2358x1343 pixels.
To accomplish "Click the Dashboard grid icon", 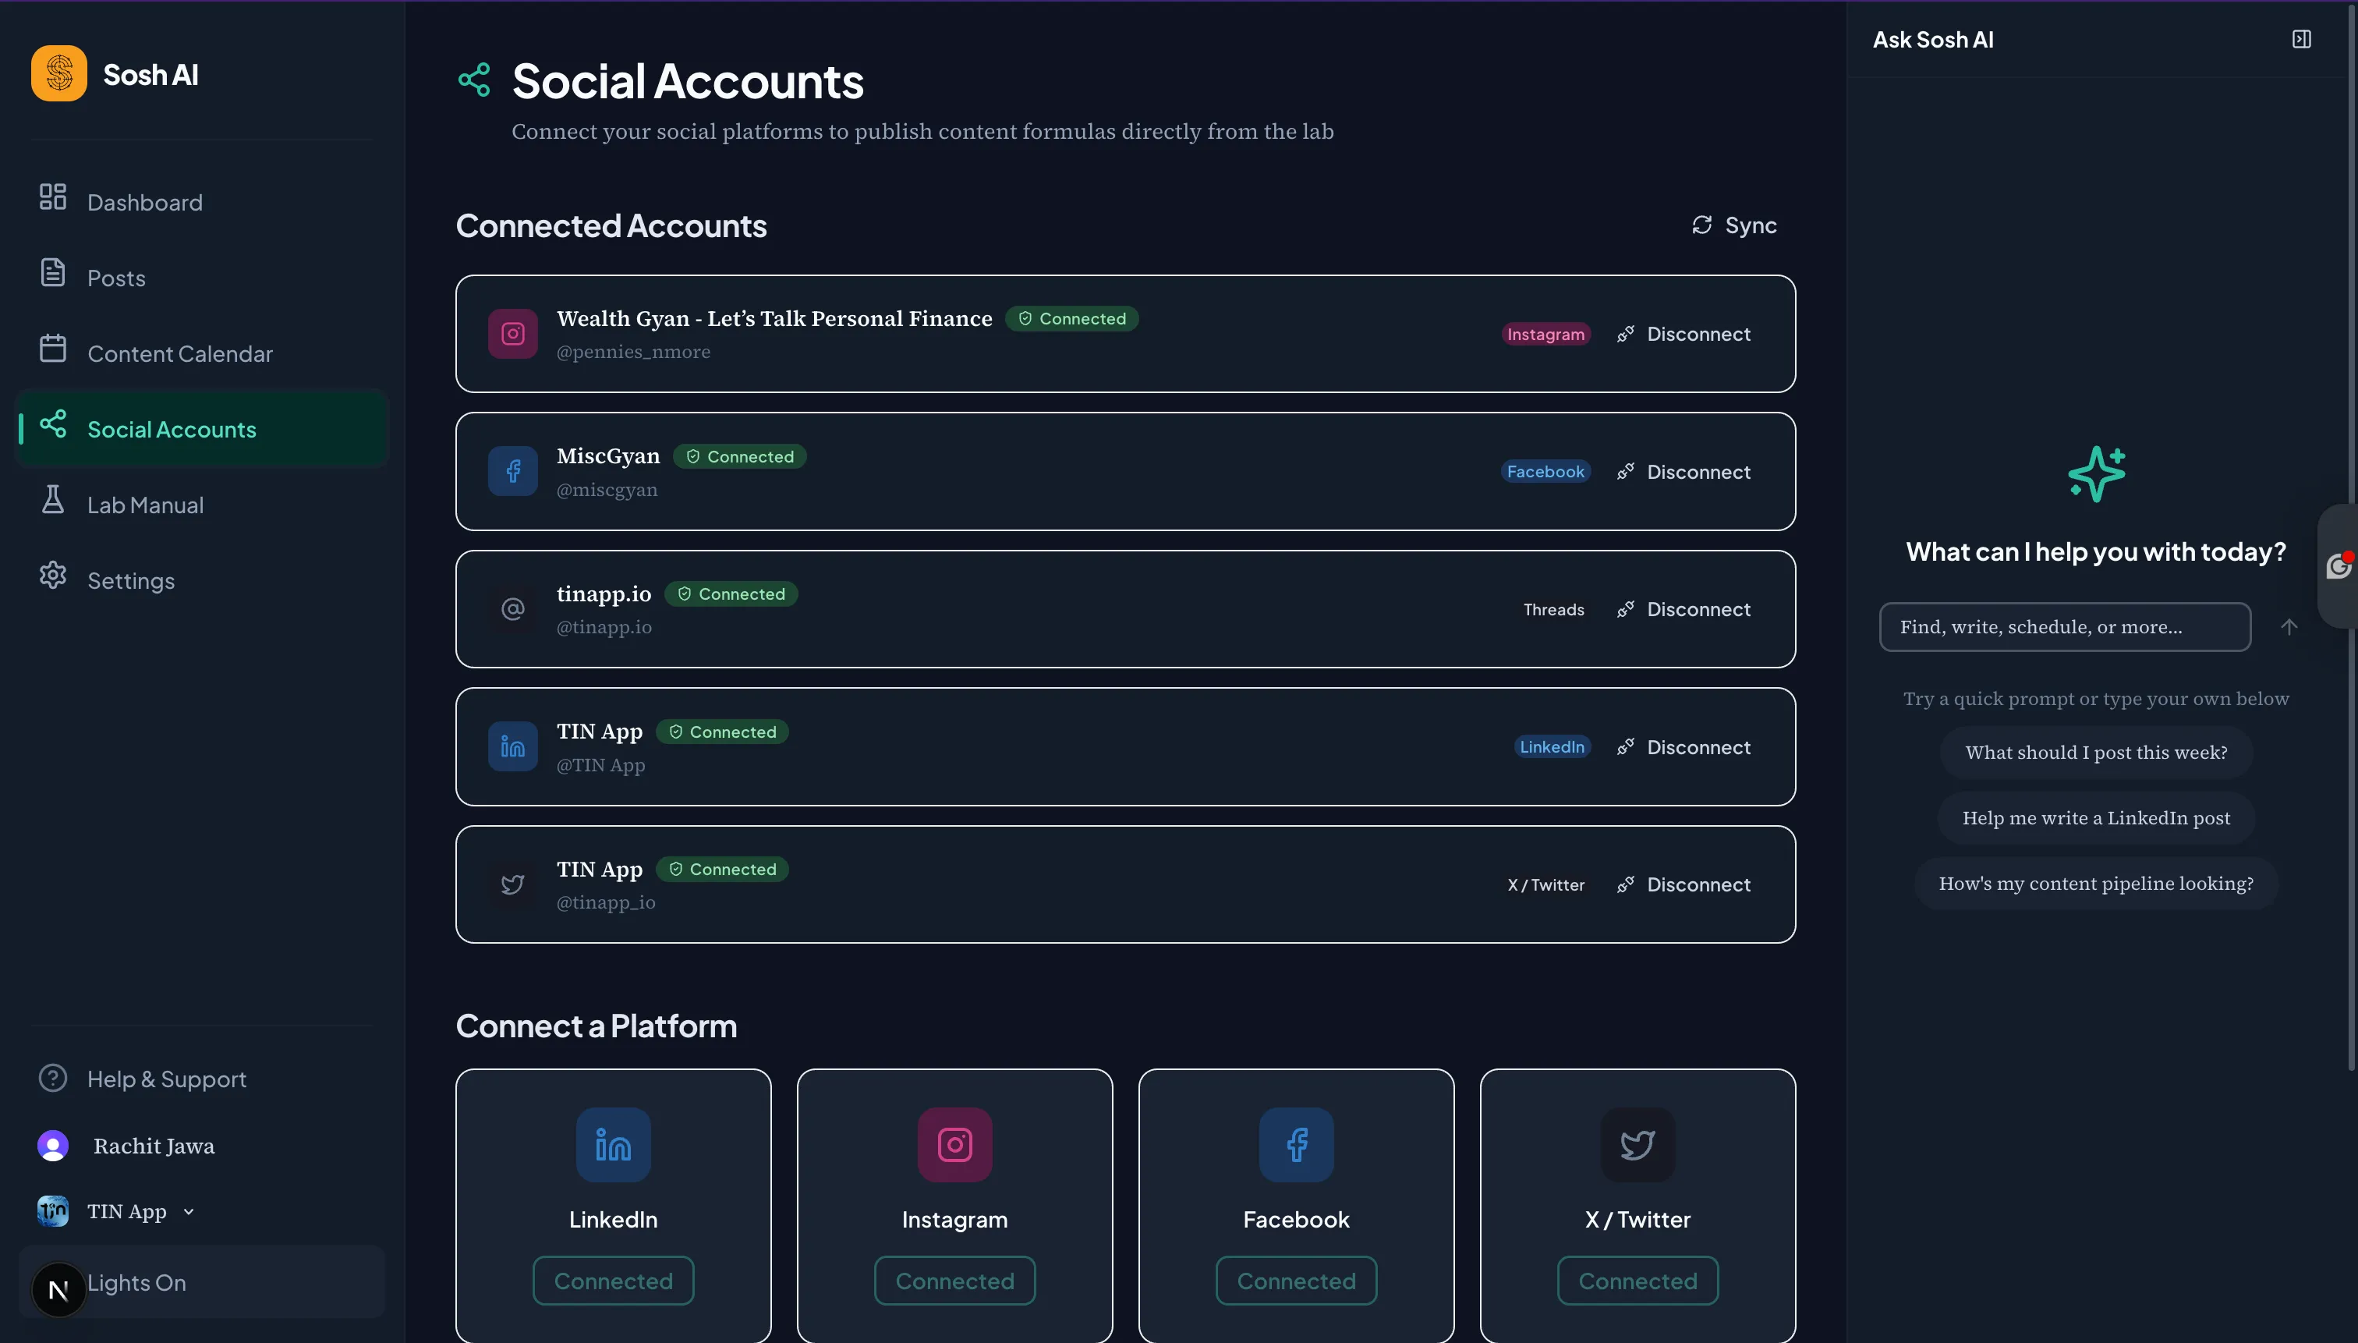I will (x=52, y=197).
